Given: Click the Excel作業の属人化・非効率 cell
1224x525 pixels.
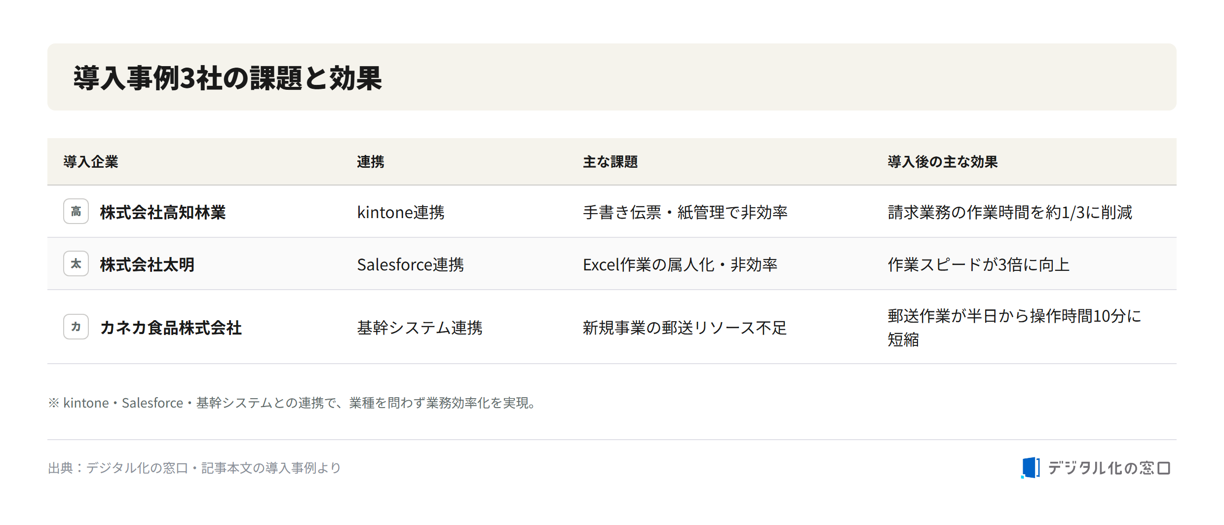Looking at the screenshot, I should click(x=680, y=264).
